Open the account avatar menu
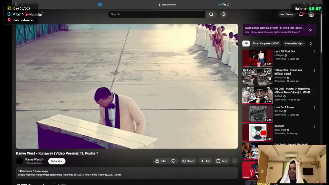Screen dimensions: 329x185 [x=312, y=14]
